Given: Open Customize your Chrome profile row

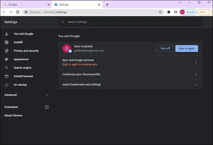Looking at the screenshot, I should (x=130, y=74).
